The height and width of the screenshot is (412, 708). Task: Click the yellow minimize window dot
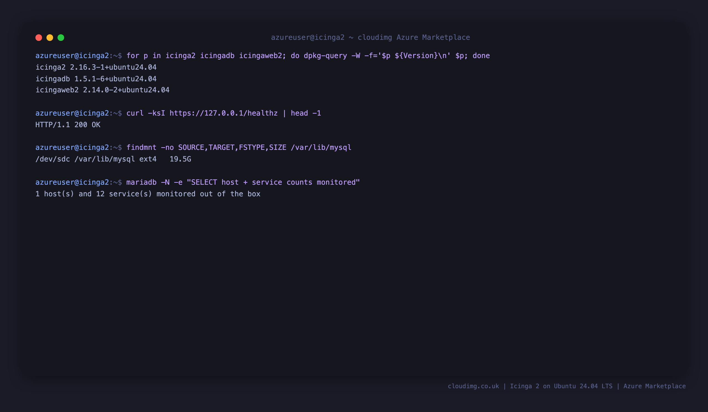(50, 38)
